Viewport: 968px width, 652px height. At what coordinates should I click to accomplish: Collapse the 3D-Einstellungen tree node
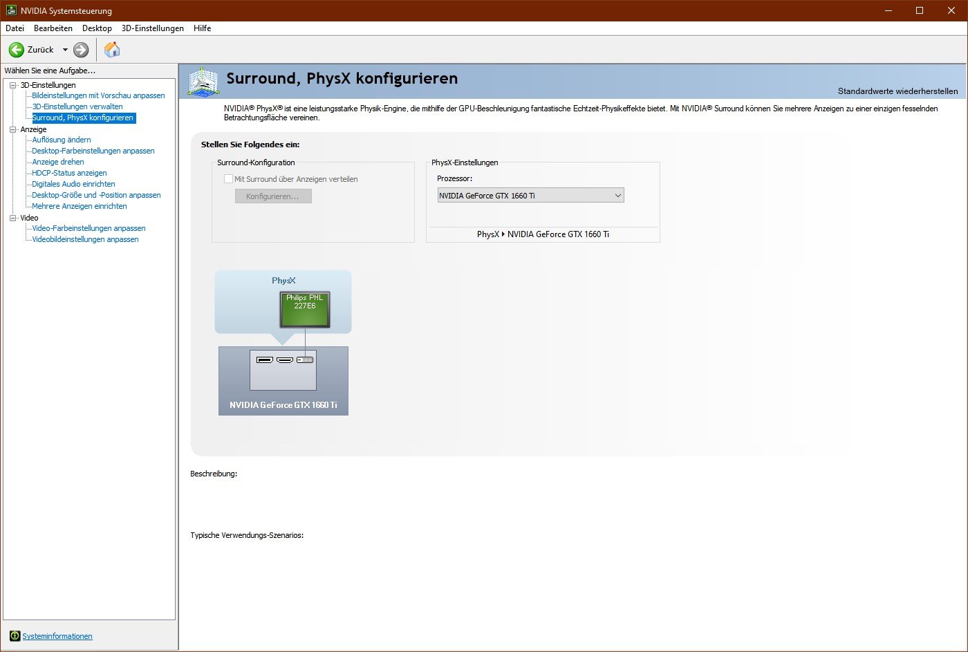click(x=12, y=85)
